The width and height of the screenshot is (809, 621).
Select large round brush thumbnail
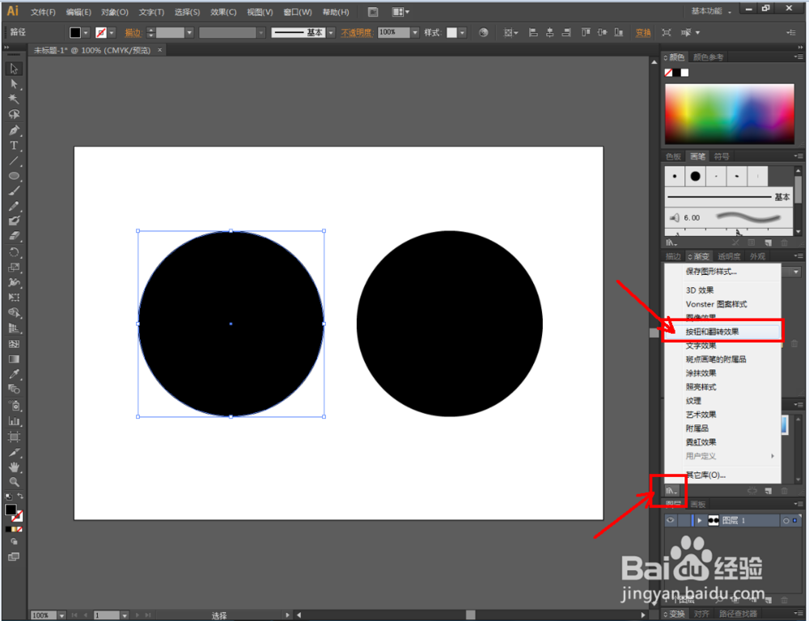point(695,176)
